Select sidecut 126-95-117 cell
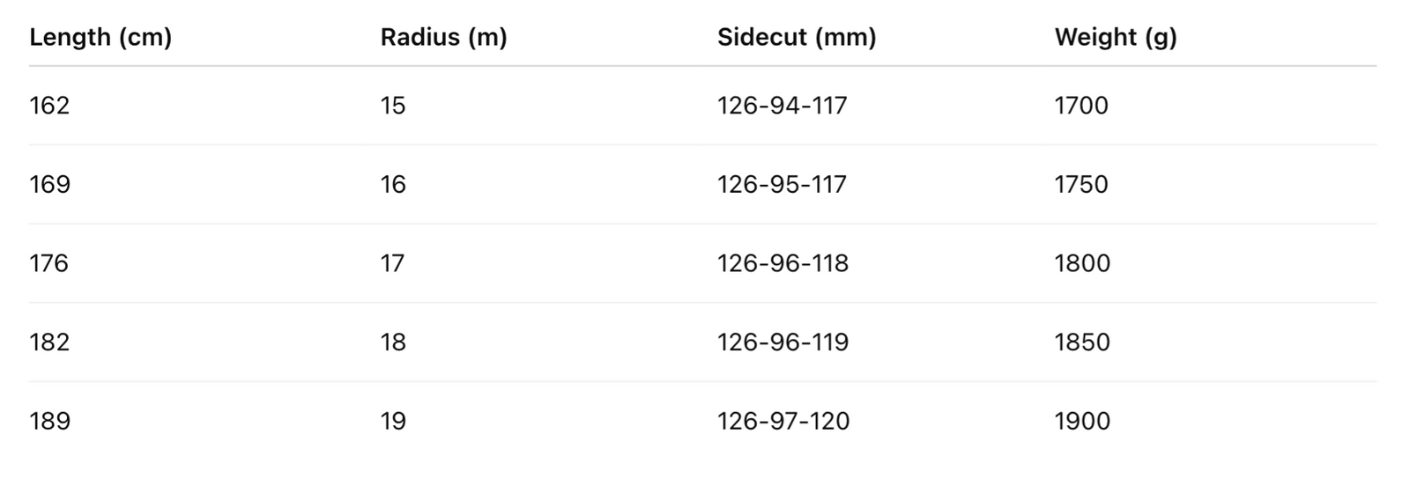The width and height of the screenshot is (1410, 486). click(782, 184)
